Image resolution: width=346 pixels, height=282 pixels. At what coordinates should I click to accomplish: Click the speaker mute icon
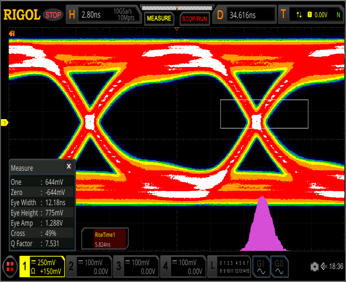click(x=325, y=266)
